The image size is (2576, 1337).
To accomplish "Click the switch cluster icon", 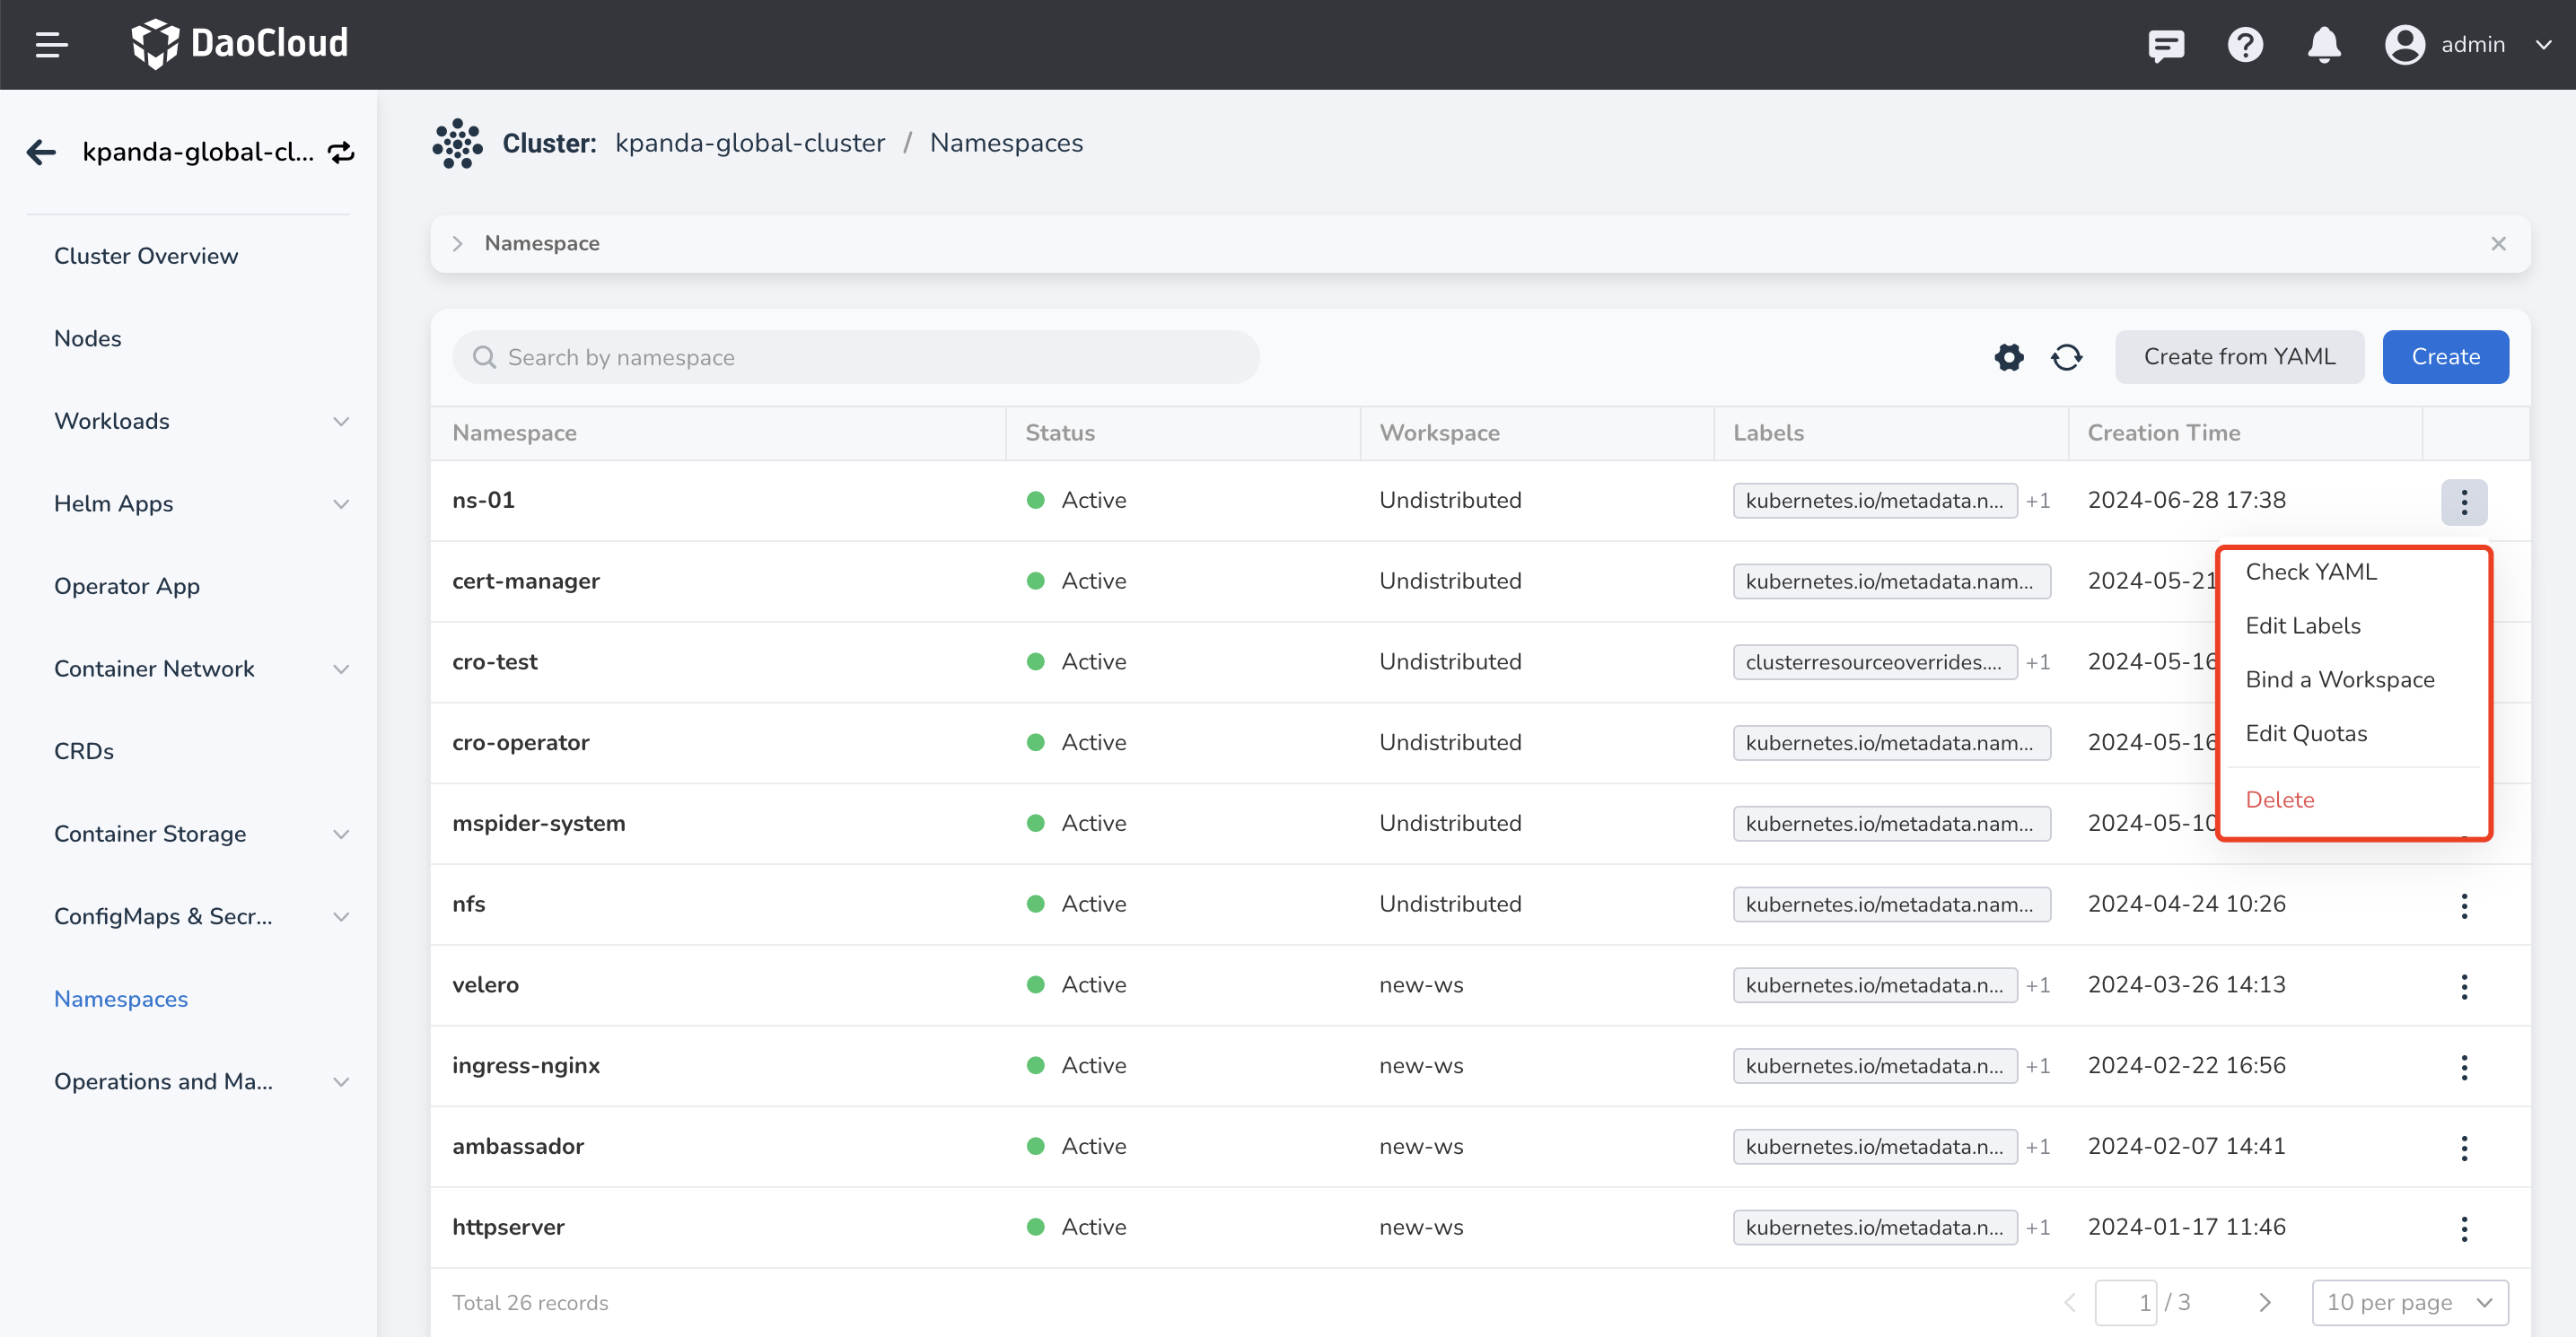I will pos(341,152).
